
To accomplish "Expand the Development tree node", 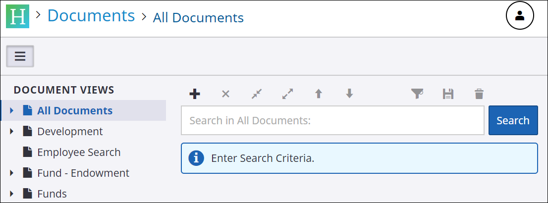I will pyautogui.click(x=12, y=131).
